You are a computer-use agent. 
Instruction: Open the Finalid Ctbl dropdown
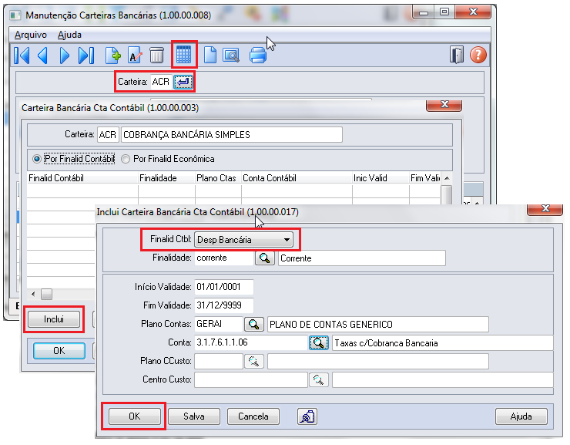[243, 240]
